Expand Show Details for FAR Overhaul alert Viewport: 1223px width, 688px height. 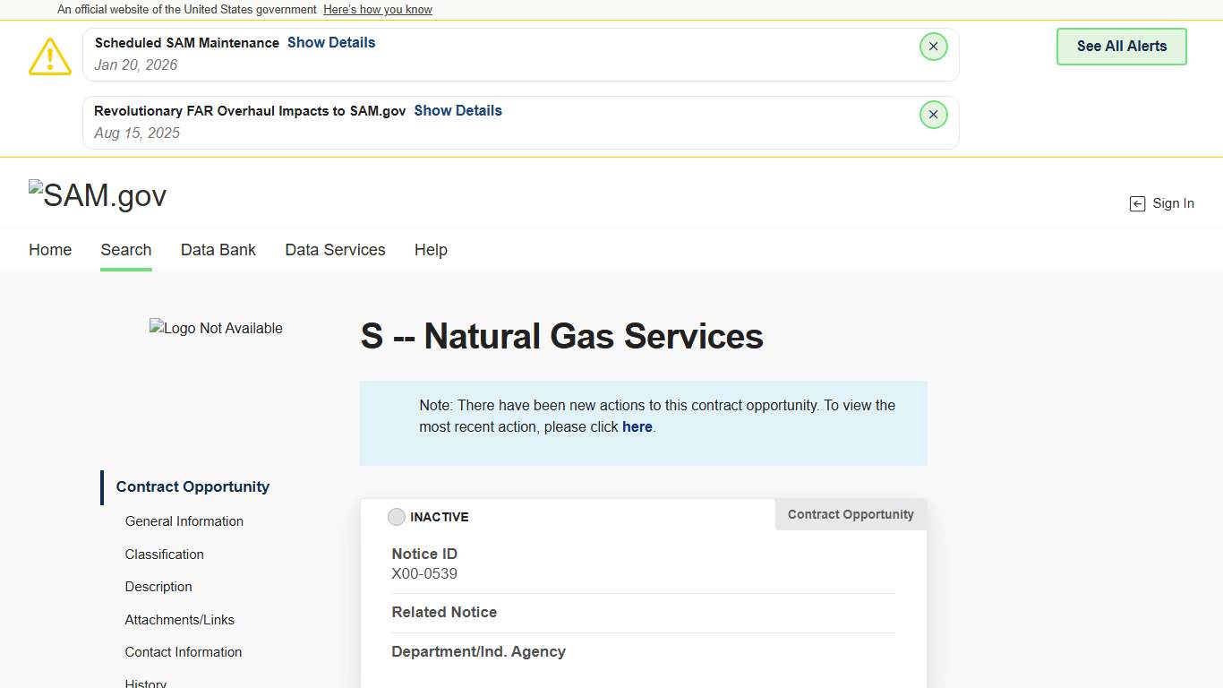(x=458, y=111)
